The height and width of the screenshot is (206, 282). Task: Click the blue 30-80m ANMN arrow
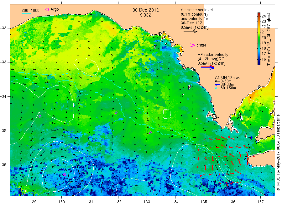[217, 85]
